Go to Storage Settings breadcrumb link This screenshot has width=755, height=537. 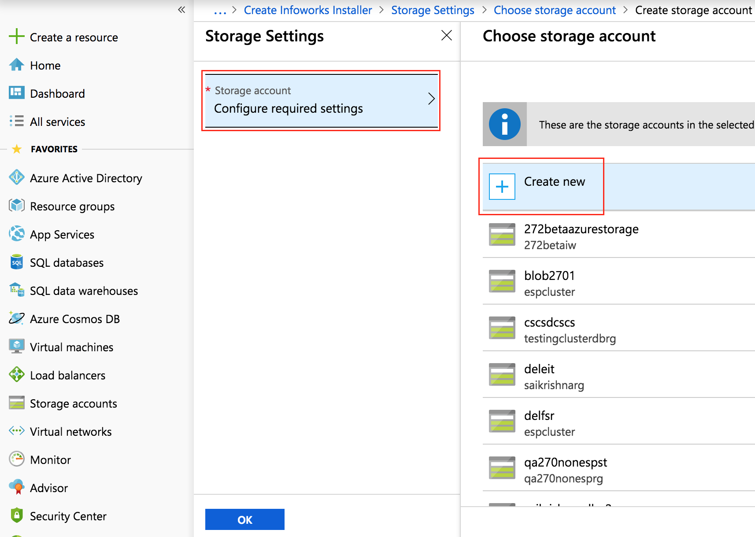[433, 10]
